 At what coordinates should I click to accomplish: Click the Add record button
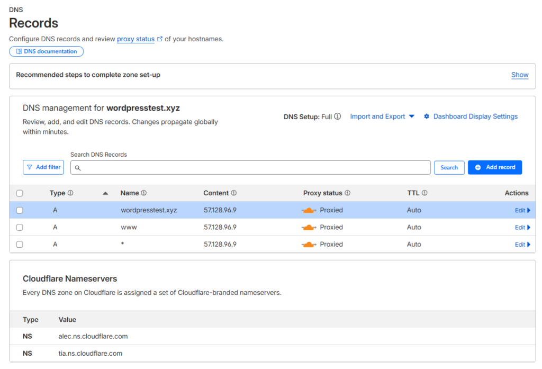(x=495, y=167)
